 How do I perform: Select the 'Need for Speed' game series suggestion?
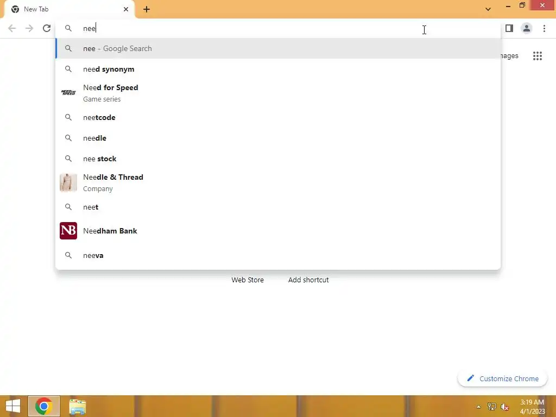point(278,93)
